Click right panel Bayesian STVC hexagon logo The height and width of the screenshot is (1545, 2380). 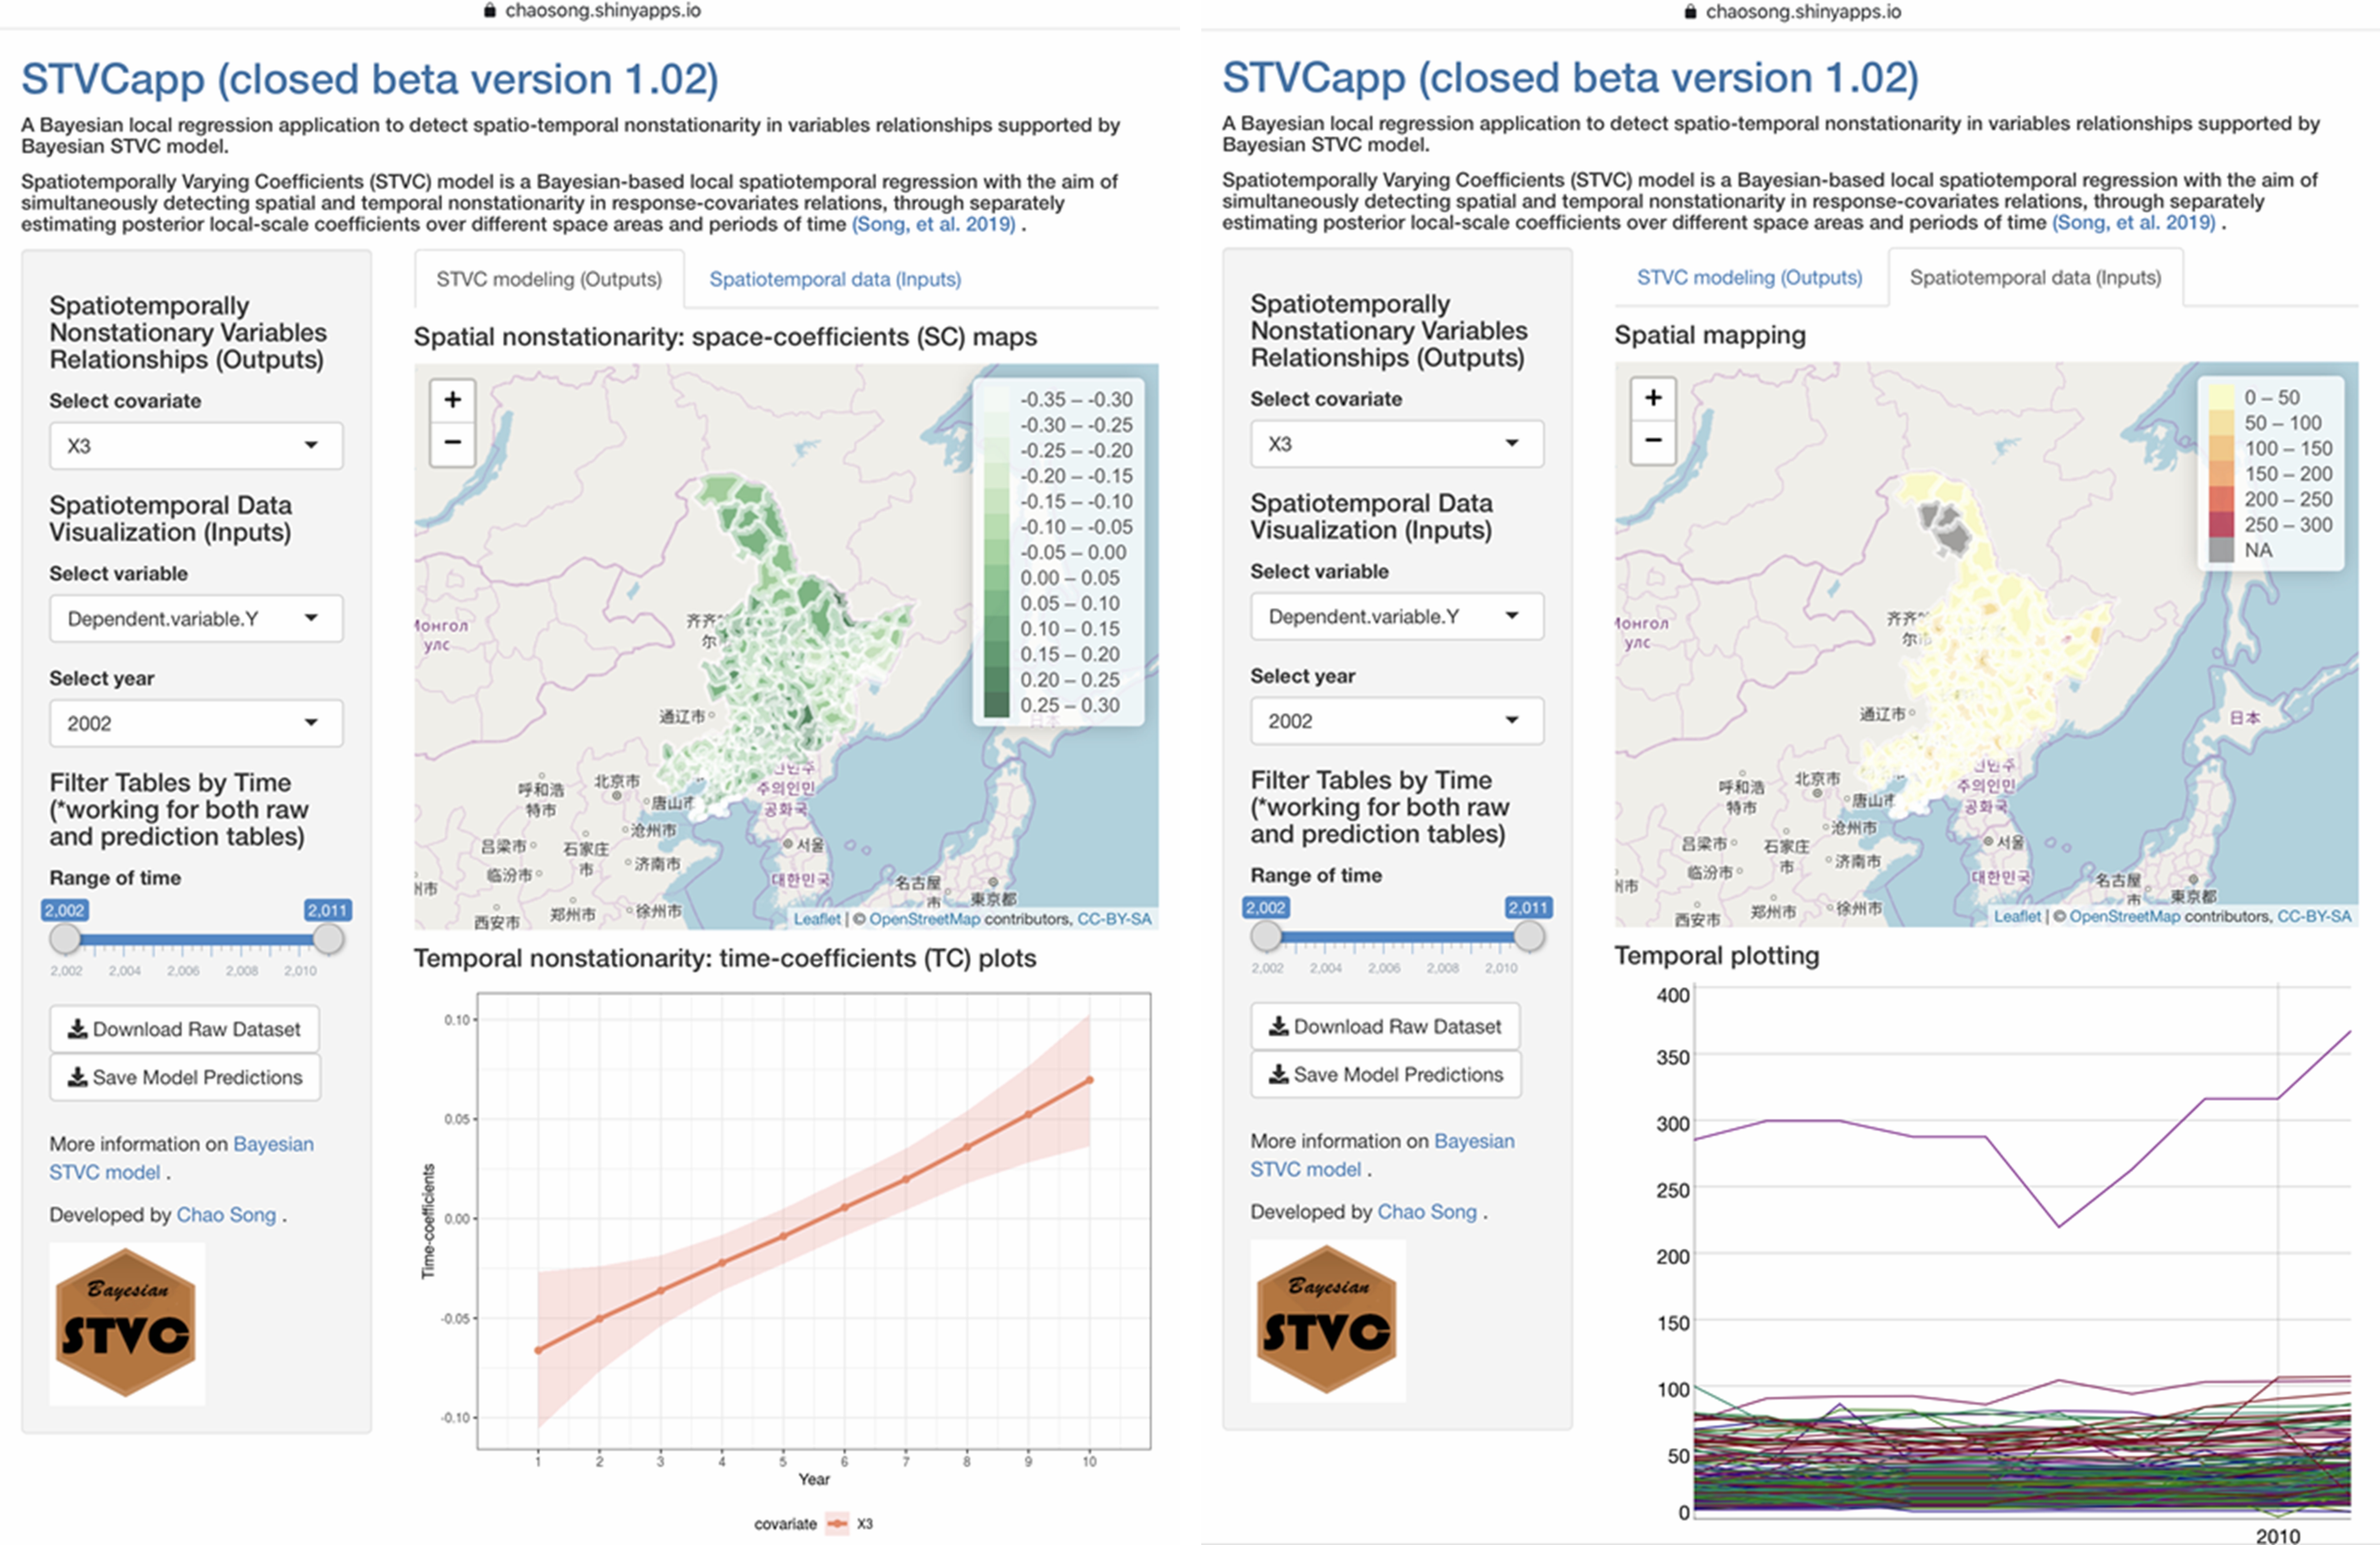pyautogui.click(x=1326, y=1319)
